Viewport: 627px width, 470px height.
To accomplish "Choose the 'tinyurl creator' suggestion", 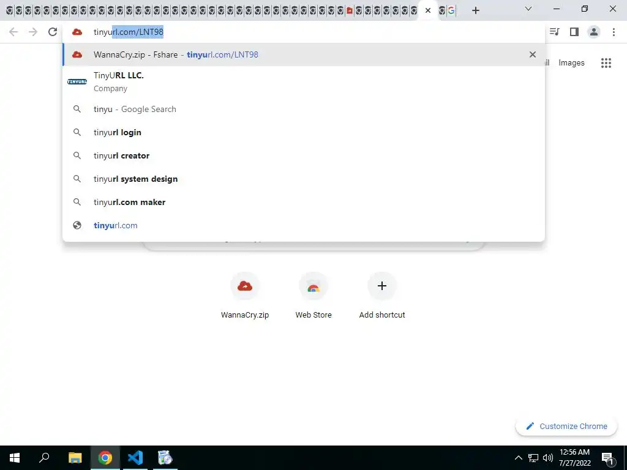I will click(304, 155).
